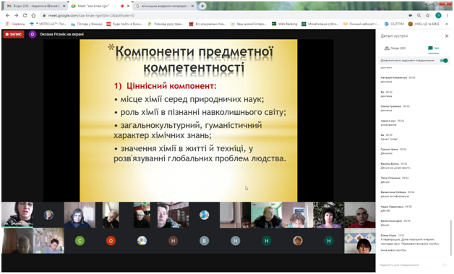The image size is (454, 274).
Task: Click the red ЗАПИС recording indicator
Action: (x=14, y=35)
